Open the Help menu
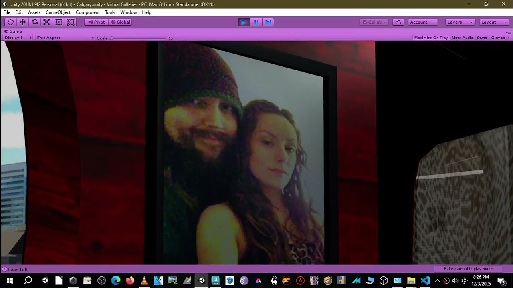Screen dimensions: 513x288 click(x=147, y=12)
